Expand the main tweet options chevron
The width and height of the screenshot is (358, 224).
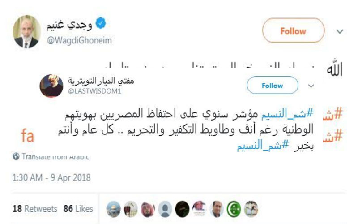(x=340, y=32)
